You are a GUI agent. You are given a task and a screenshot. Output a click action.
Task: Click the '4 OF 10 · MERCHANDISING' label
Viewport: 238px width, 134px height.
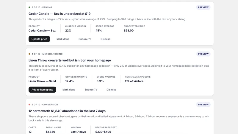point(47,54)
